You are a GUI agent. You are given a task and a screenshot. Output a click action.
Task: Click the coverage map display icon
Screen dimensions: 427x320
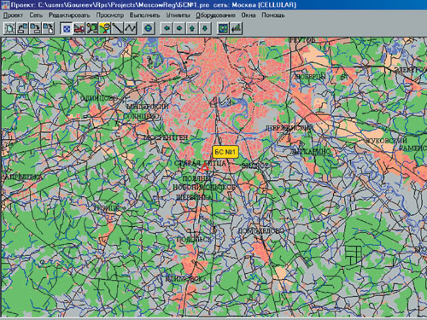pos(224,28)
